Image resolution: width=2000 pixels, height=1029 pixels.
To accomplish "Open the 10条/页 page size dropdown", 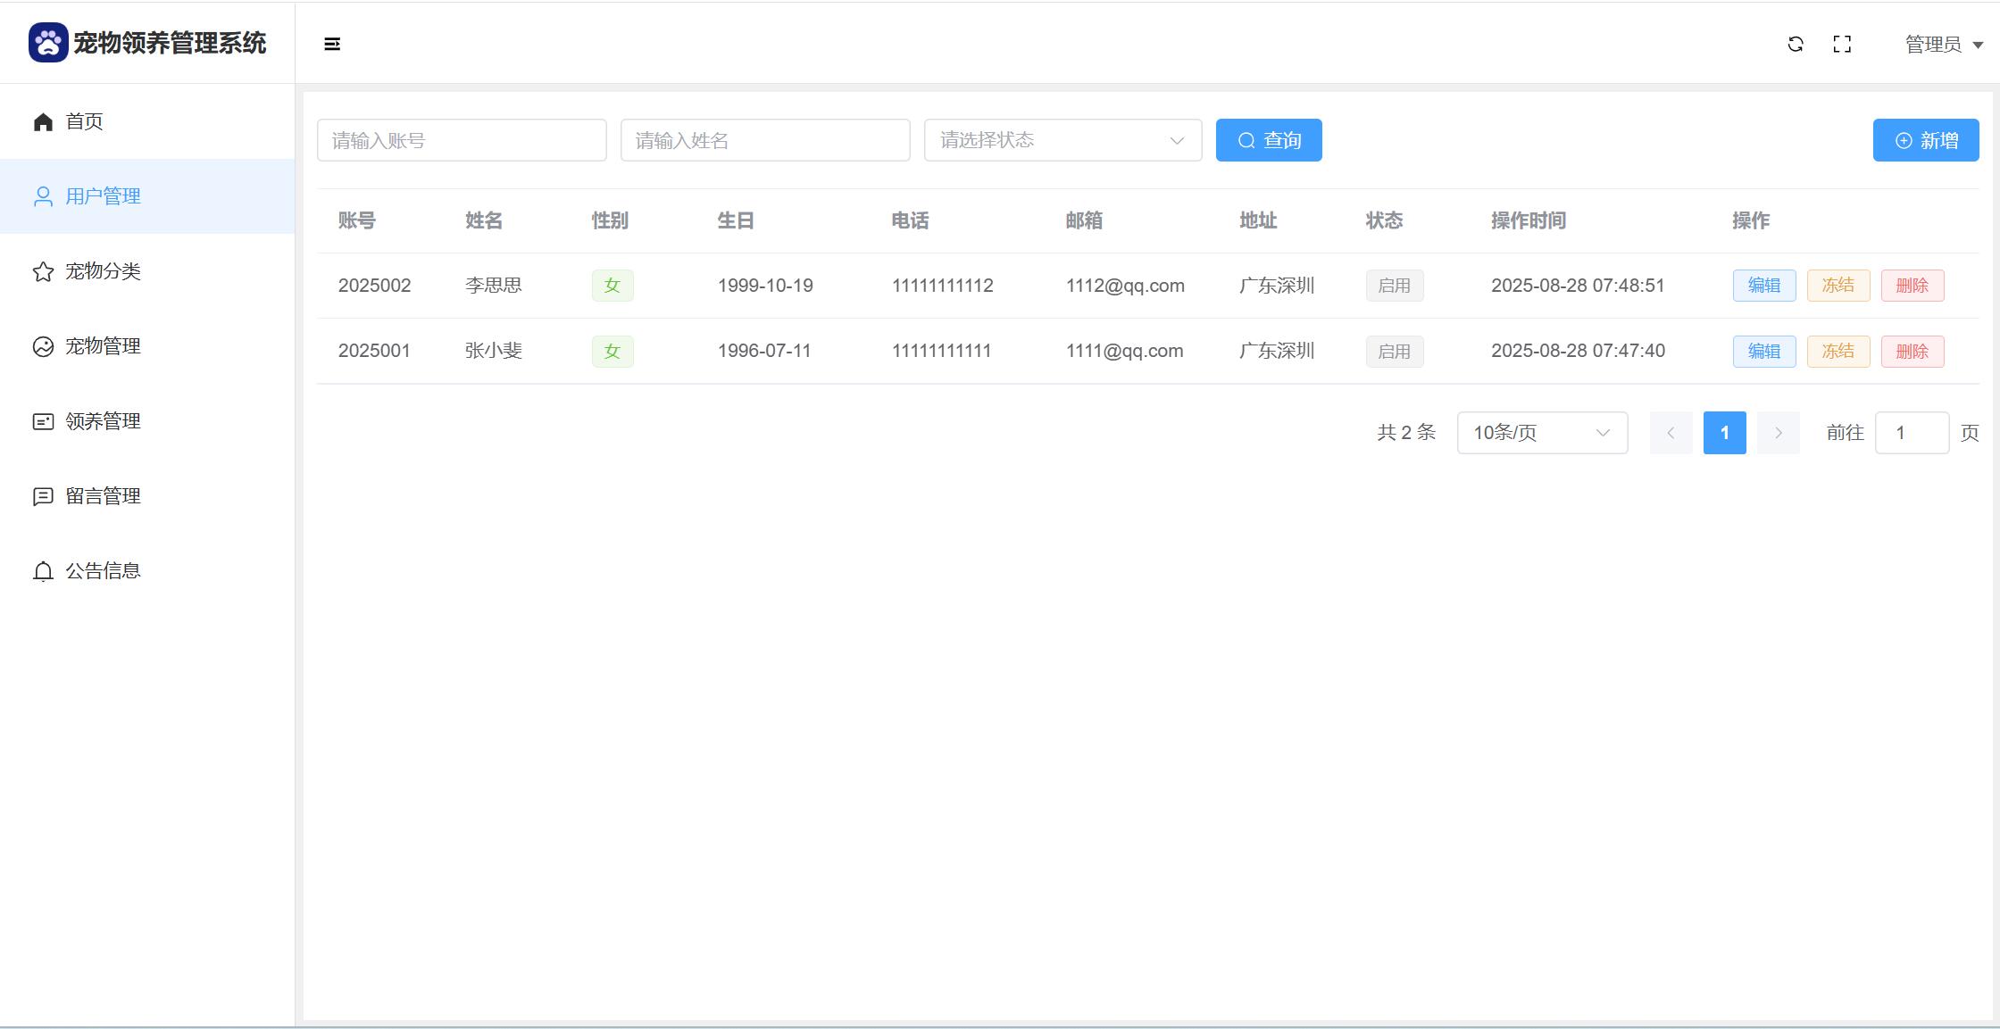I will pos(1542,433).
